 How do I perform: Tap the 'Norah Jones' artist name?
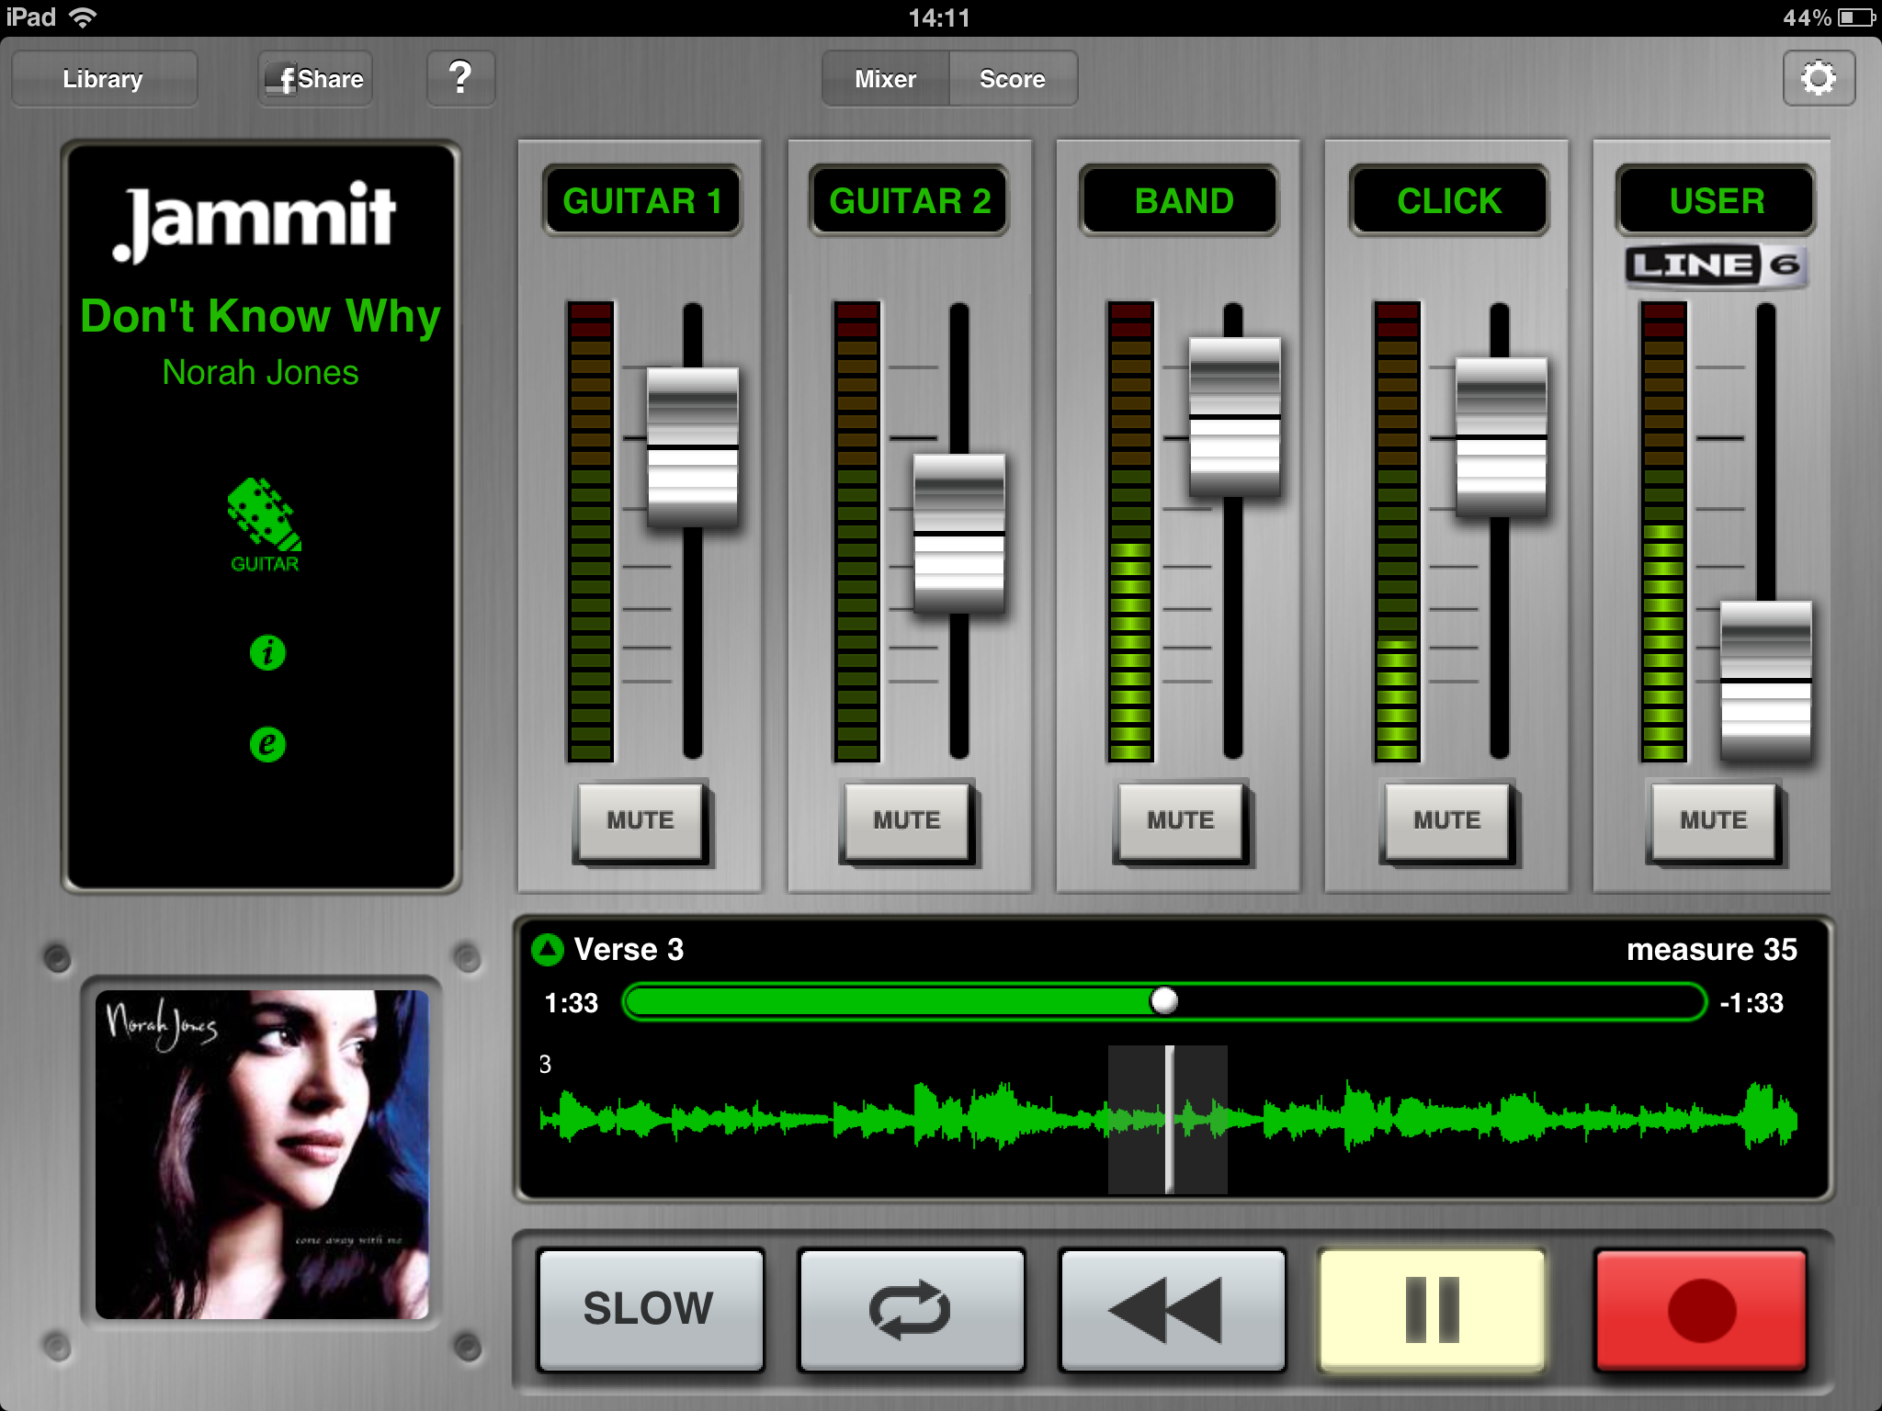coord(261,373)
